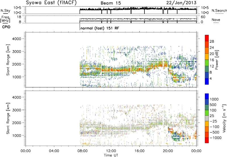Image resolution: width=227 pixels, height=157 pixels.
Task: Click the date "22/Jan/2013"
Action: pos(181,3)
